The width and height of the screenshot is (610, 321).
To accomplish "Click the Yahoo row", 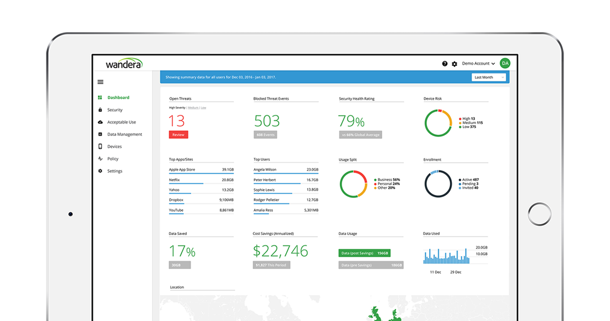I will [201, 190].
